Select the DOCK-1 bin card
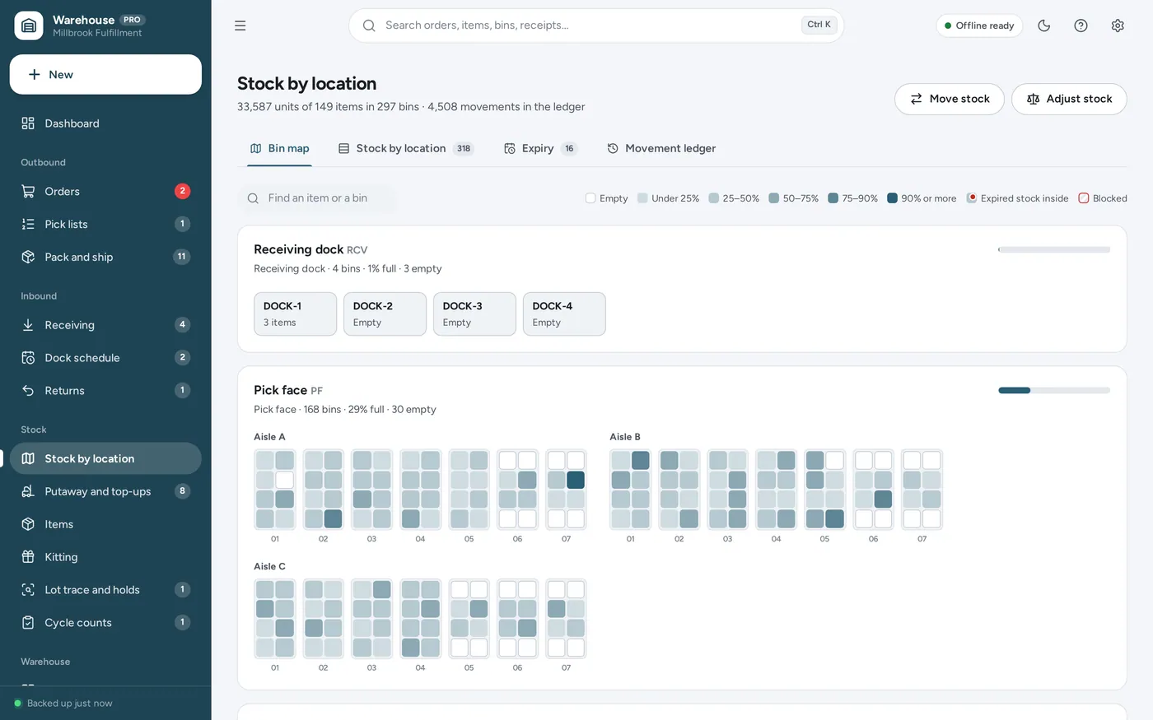 [x=296, y=314]
